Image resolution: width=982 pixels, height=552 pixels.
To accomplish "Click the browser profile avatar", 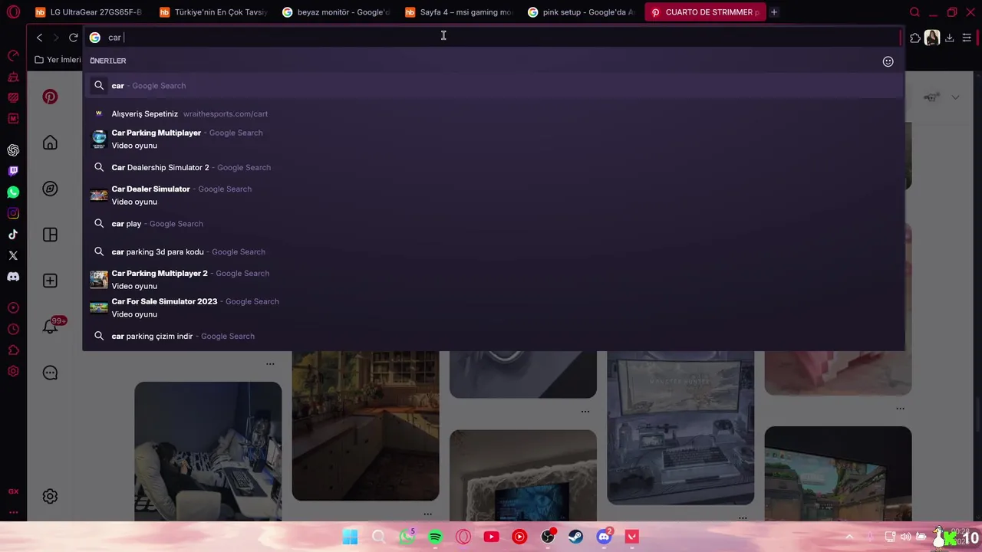I will tap(932, 38).
